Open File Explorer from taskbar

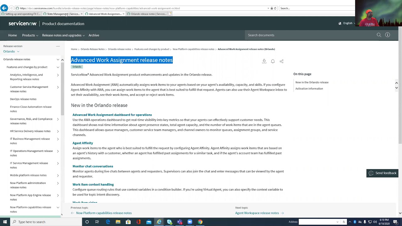(x=118, y=222)
